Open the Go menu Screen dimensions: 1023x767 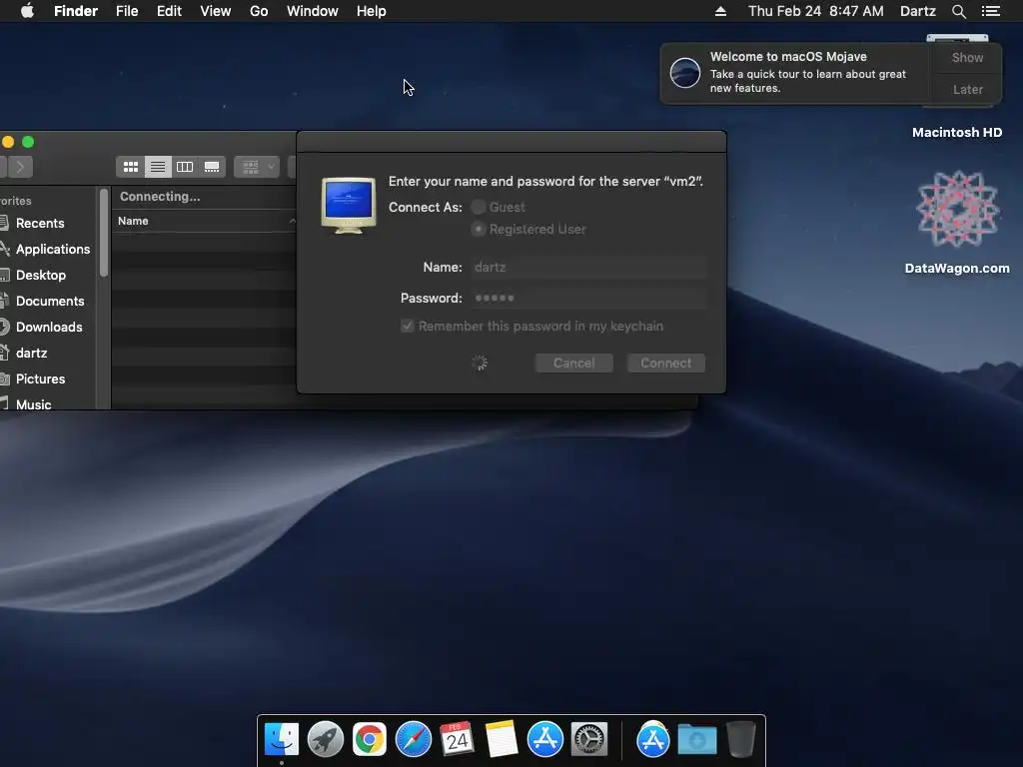tap(259, 11)
